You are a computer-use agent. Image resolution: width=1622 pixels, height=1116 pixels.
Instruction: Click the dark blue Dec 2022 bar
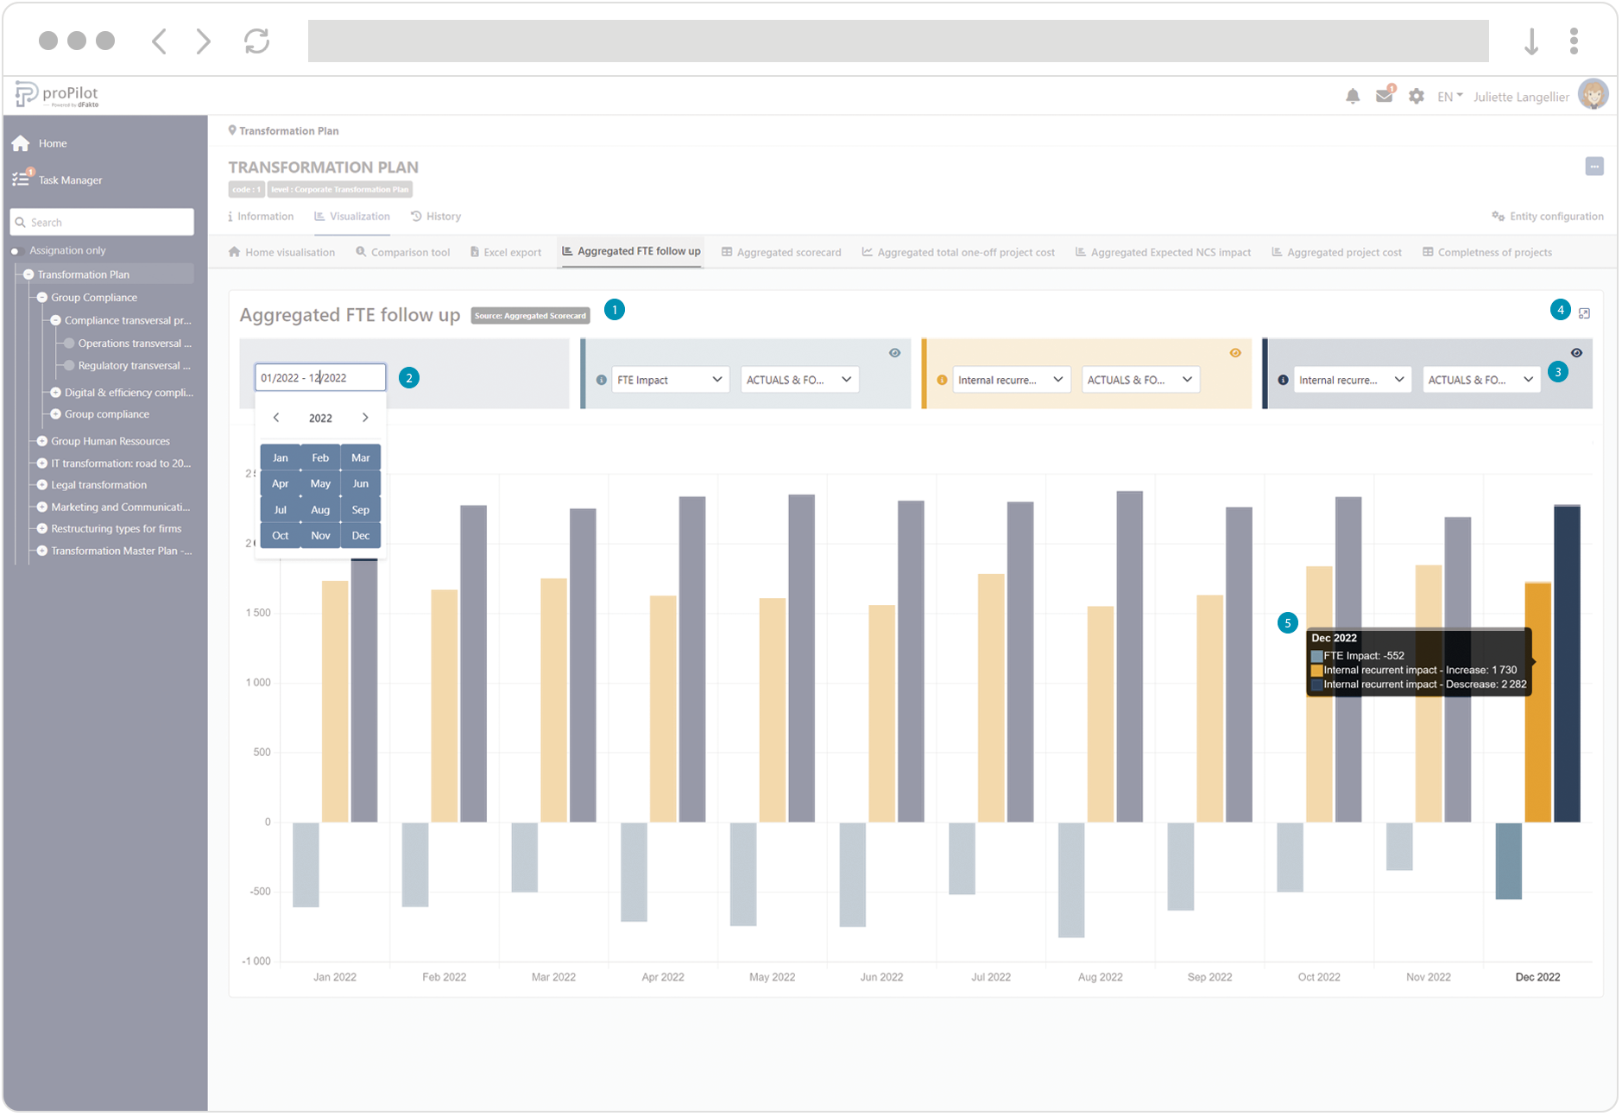tap(1567, 663)
